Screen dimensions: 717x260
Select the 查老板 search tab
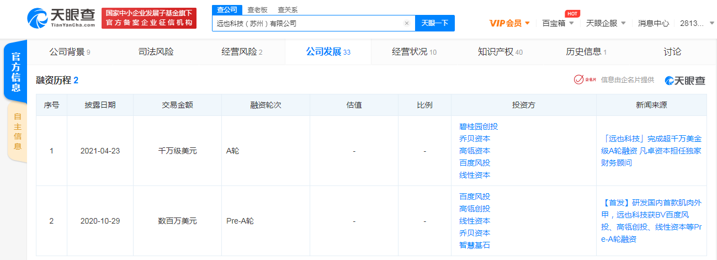click(257, 9)
